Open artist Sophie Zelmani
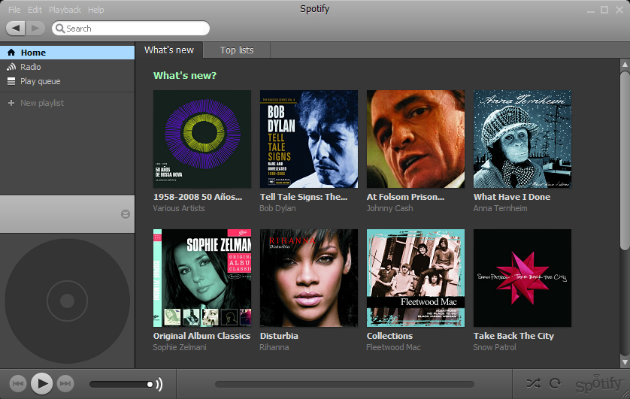The width and height of the screenshot is (630, 399). click(x=180, y=347)
